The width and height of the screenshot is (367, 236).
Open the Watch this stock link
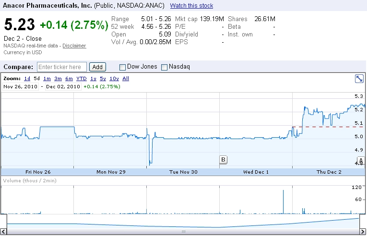pyautogui.click(x=191, y=6)
